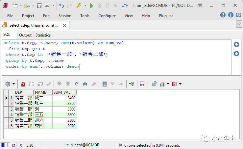Click the Break execution icon
Screen dimensions: 243x149
coord(115,6)
